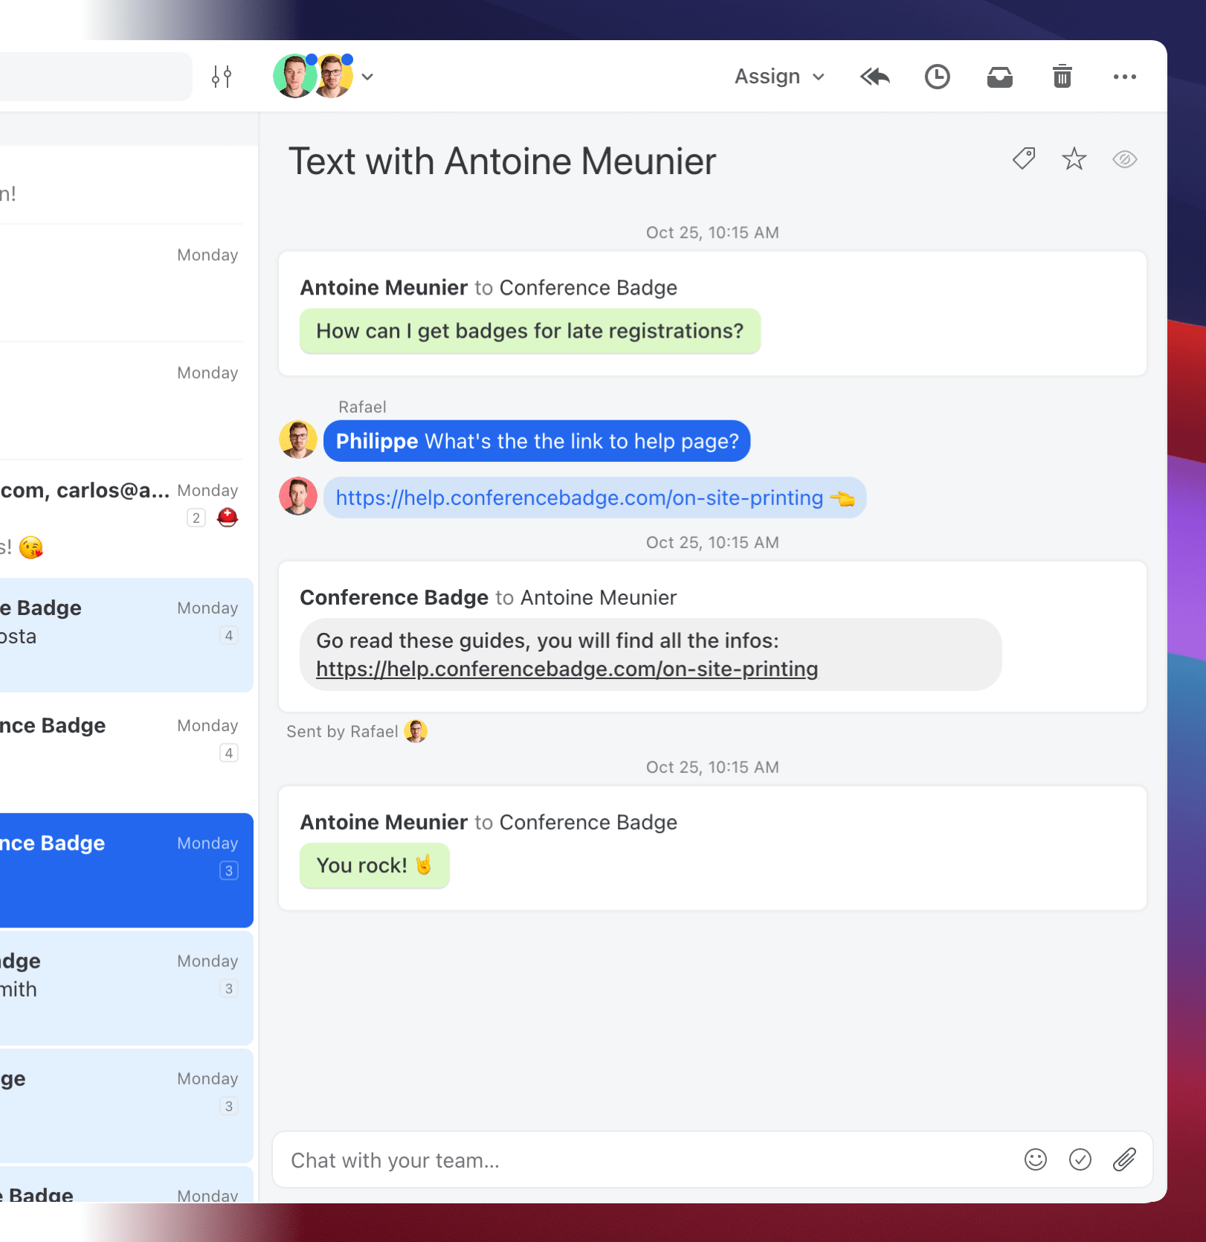Expand the Assign dropdown
Image resolution: width=1206 pixels, height=1242 pixels.
coord(780,77)
